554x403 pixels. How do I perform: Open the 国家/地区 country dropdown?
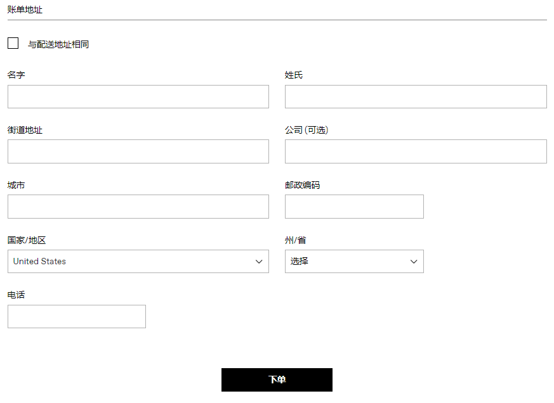138,261
